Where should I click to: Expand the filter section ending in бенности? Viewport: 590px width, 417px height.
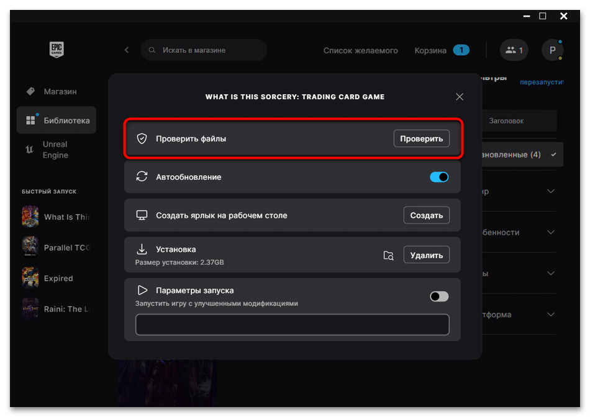pos(550,232)
